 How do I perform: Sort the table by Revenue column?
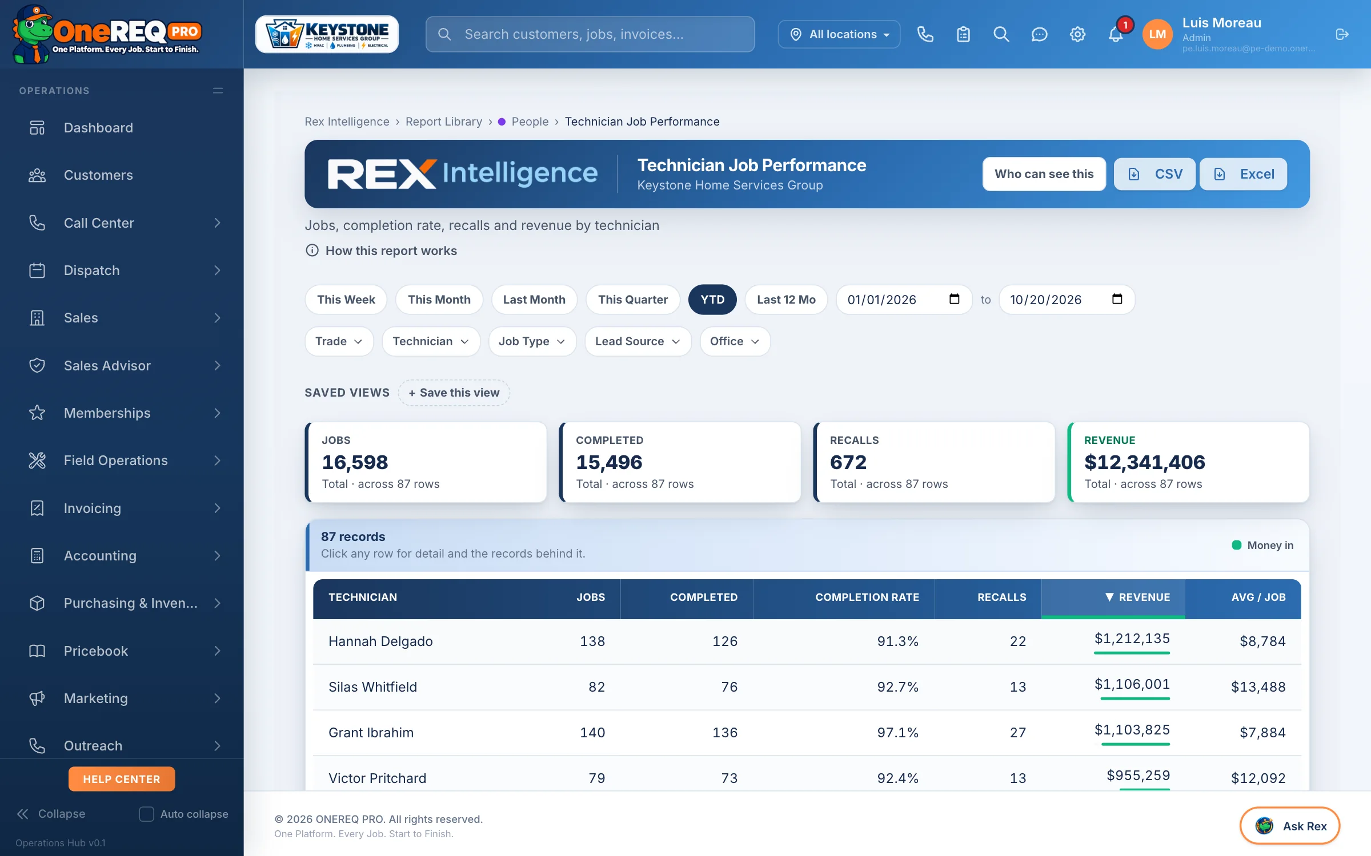pyautogui.click(x=1113, y=597)
